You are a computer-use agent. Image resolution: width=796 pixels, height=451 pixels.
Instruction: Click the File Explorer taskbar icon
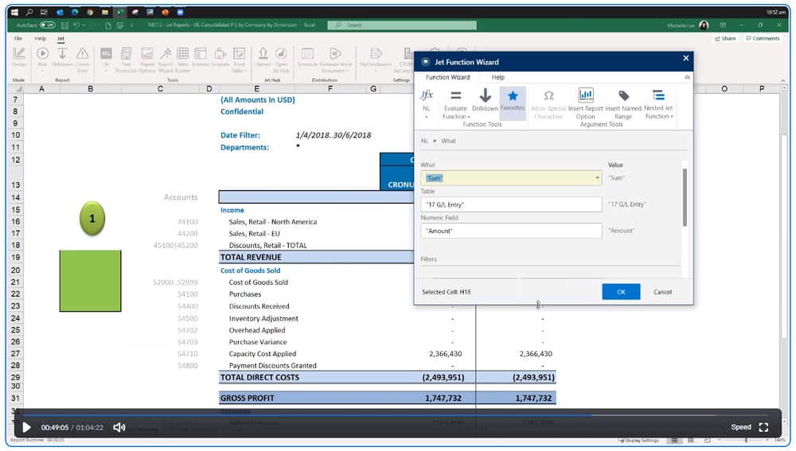pyautogui.click(x=105, y=12)
